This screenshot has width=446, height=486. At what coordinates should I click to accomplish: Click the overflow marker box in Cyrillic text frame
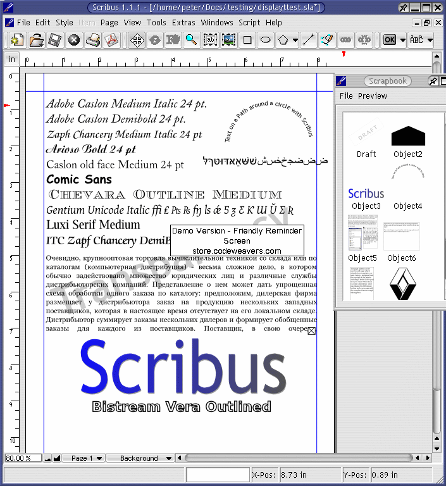point(311,331)
